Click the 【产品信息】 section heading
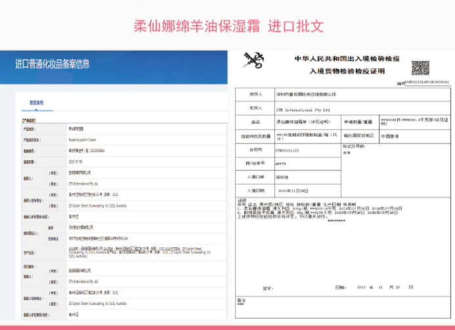The width and height of the screenshot is (455, 330). [x=29, y=120]
